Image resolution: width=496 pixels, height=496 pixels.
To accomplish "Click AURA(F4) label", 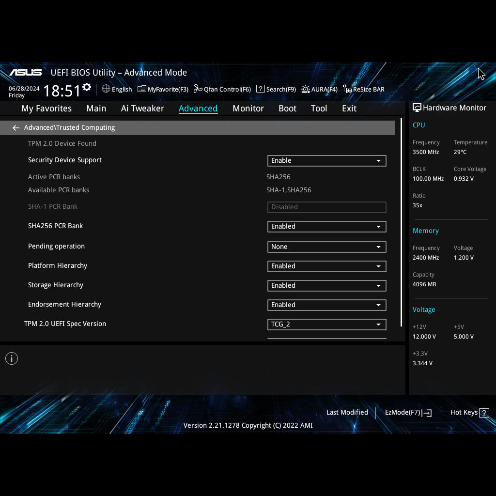I will point(324,90).
